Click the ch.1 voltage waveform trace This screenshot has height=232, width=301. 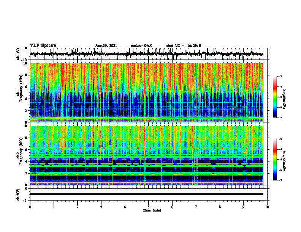[x=146, y=54]
